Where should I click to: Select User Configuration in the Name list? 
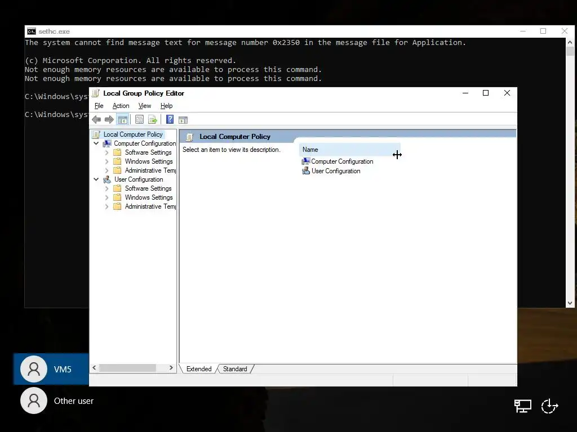[x=331, y=171]
